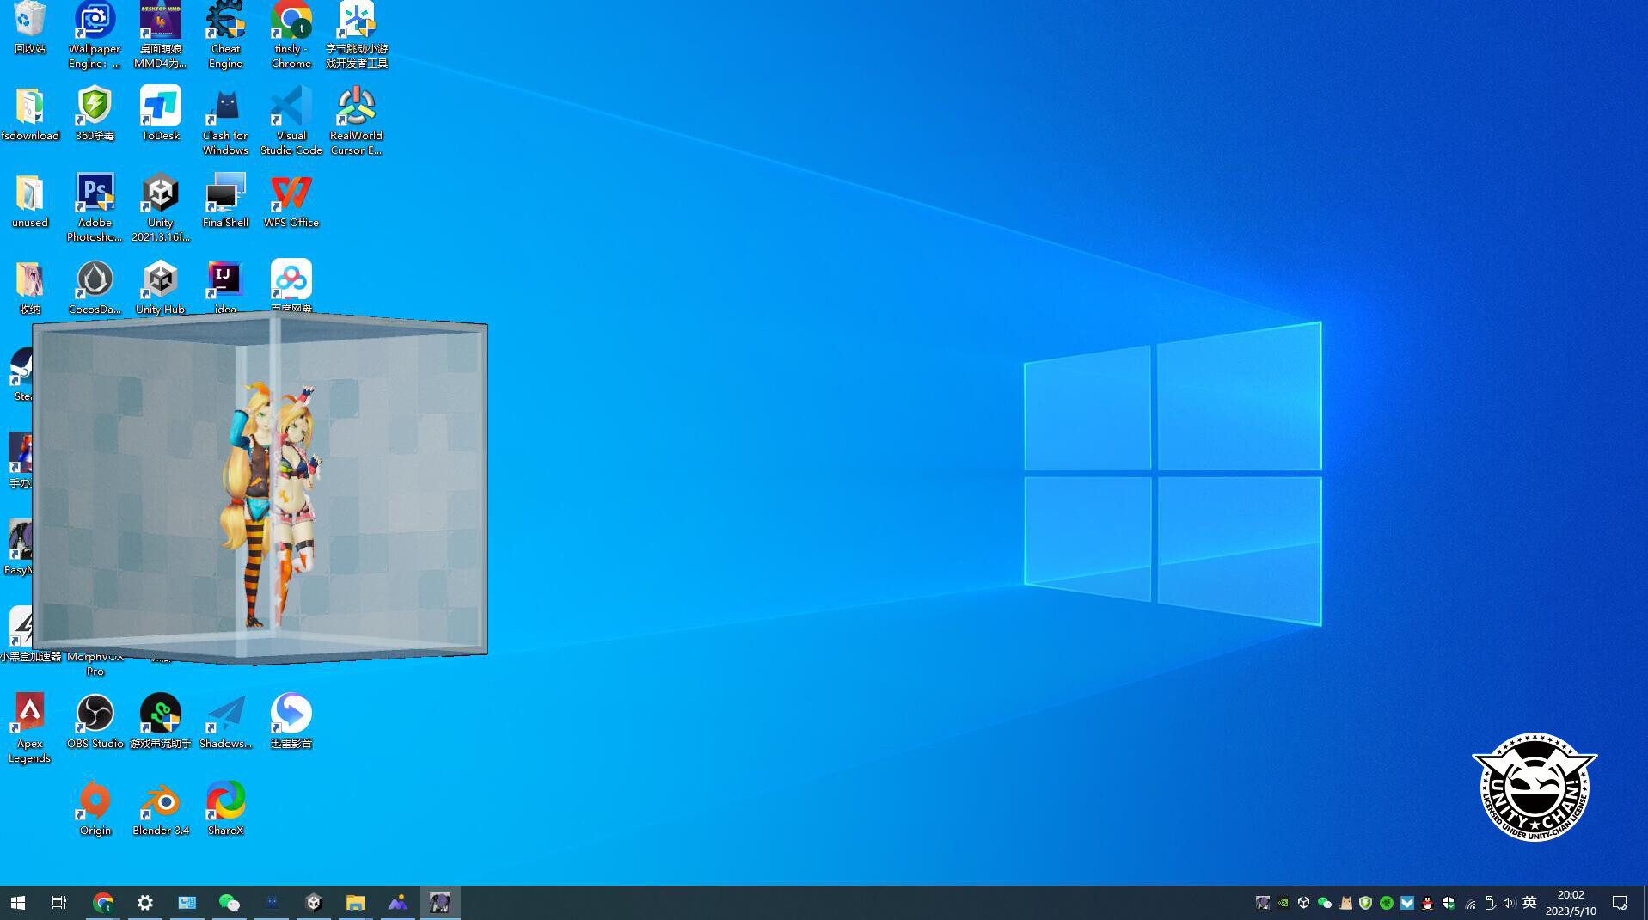
Task: Open NVIDIA settings from the system tray
Action: 1283,902
